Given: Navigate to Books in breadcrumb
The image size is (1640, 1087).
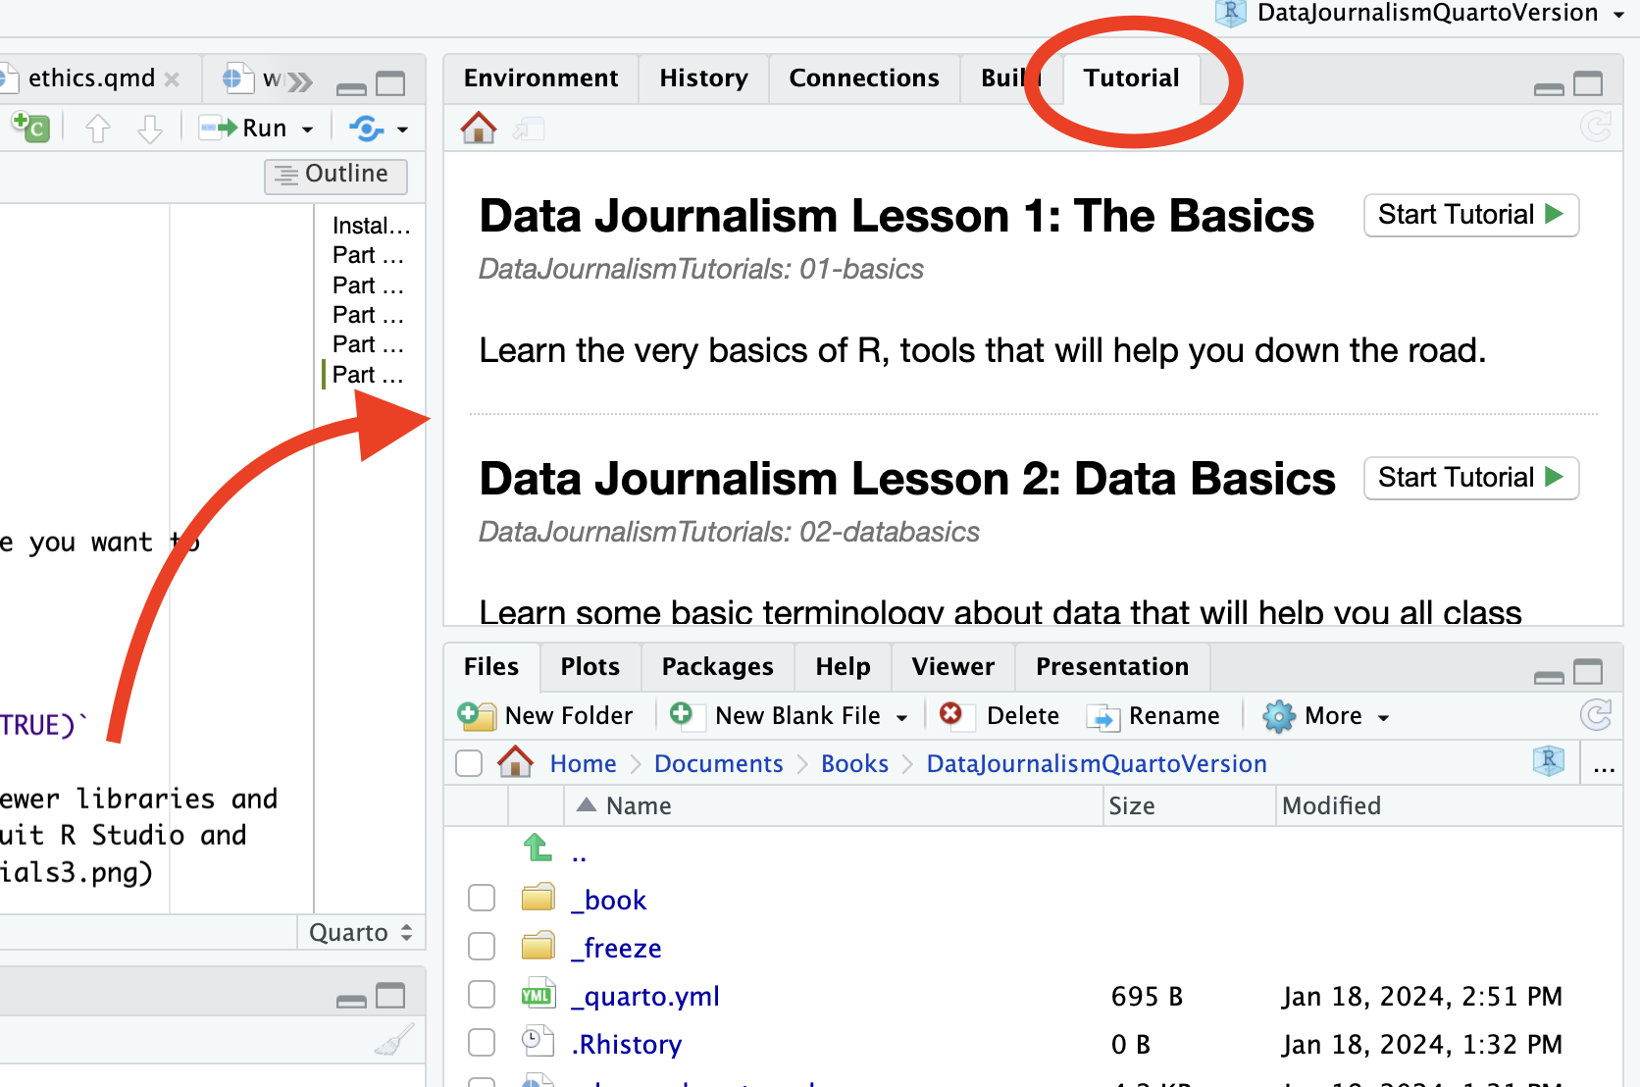Looking at the screenshot, I should (854, 764).
